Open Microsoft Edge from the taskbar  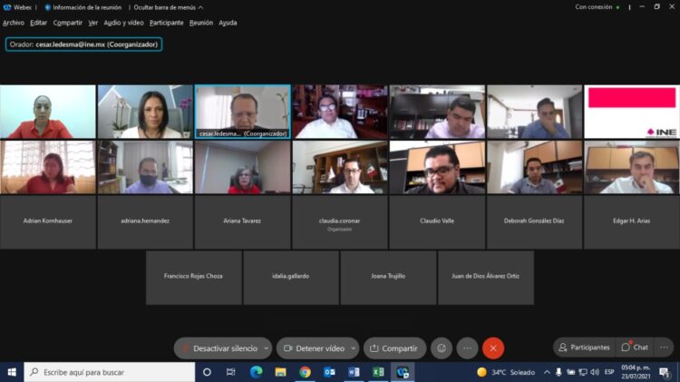pos(256,372)
